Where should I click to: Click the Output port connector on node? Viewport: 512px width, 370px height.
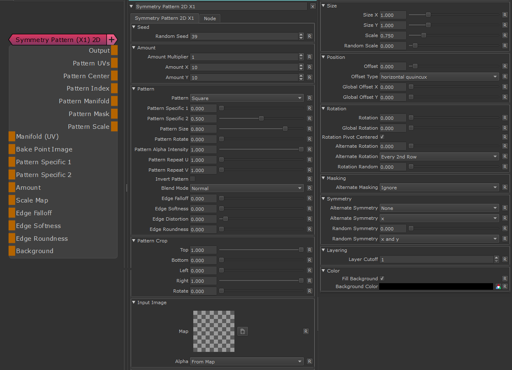[114, 51]
